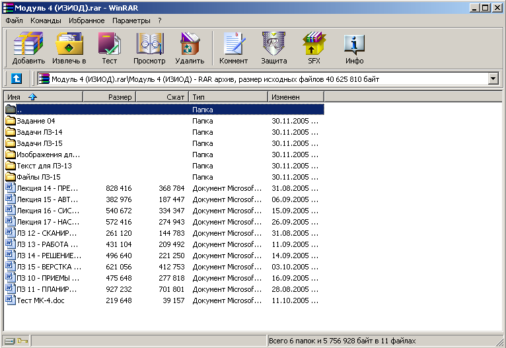Click the disk icon in status bar
Viewport: 506px width, 348px height.
10,341
